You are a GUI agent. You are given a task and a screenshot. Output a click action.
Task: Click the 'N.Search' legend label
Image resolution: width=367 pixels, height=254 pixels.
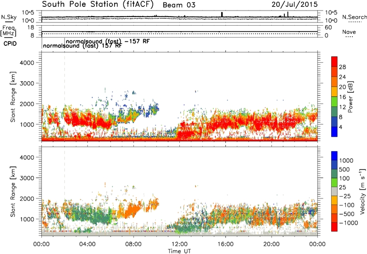click(x=354, y=17)
